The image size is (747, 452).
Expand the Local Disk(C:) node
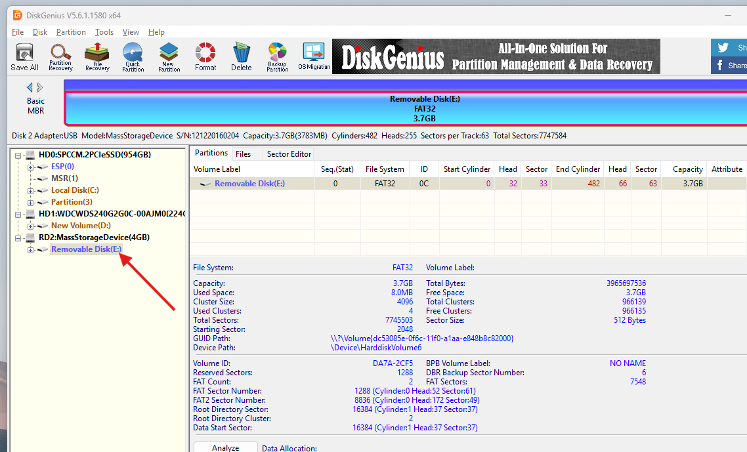pos(30,190)
